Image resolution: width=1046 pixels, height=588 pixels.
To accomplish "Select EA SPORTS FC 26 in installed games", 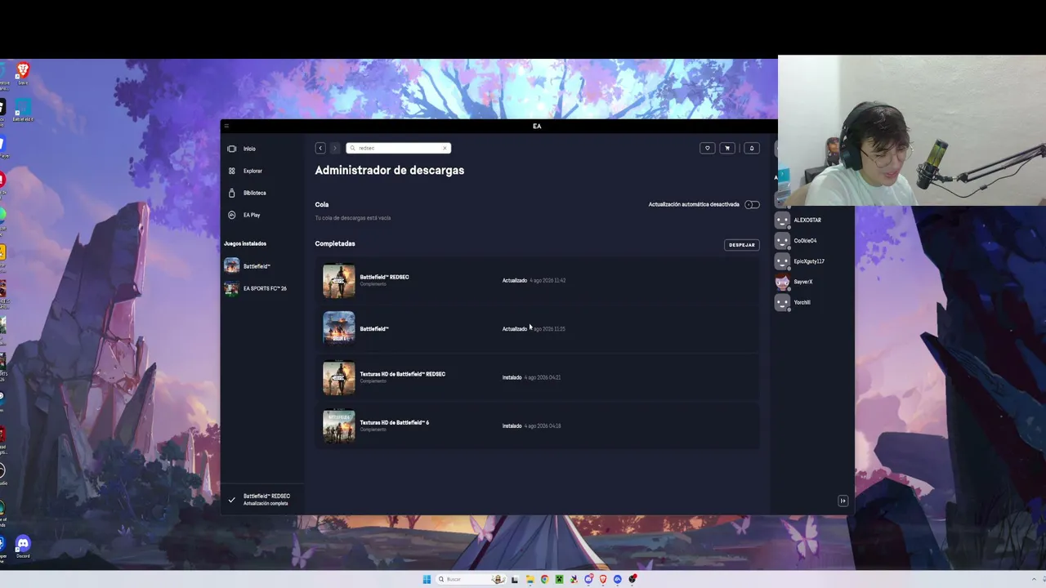I will pyautogui.click(x=256, y=288).
